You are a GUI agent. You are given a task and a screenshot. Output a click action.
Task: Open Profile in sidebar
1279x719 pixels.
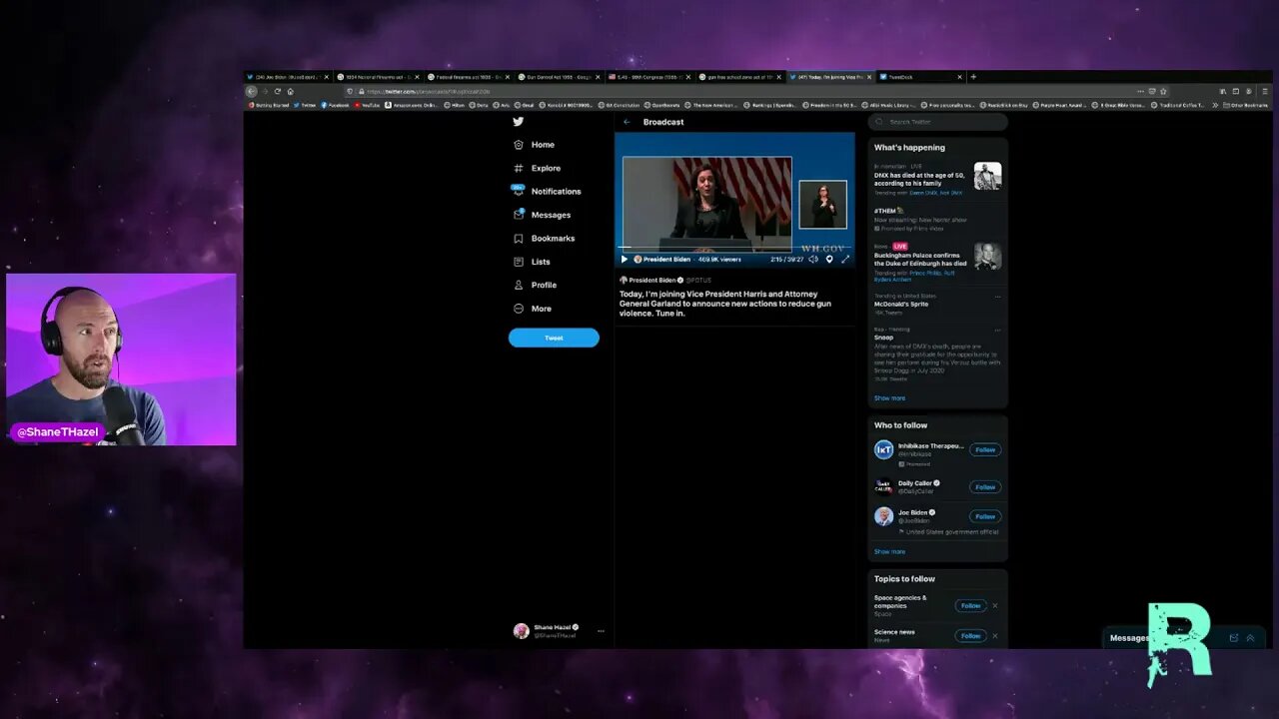(535, 285)
